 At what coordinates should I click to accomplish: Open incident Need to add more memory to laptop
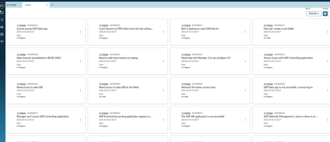(118, 58)
